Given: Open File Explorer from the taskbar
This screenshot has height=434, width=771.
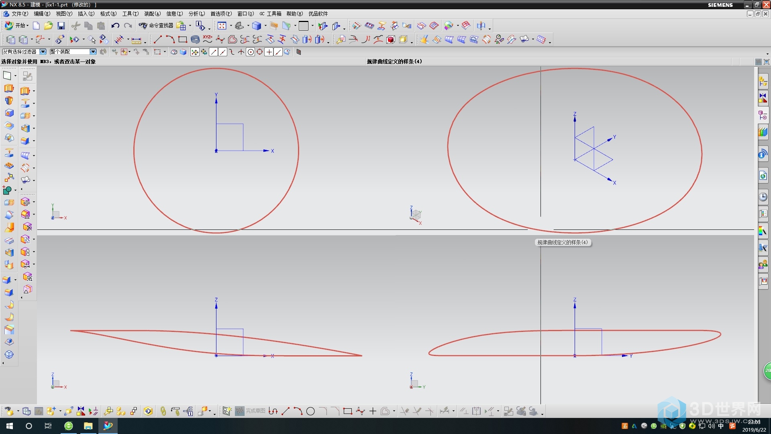Looking at the screenshot, I should (88, 426).
